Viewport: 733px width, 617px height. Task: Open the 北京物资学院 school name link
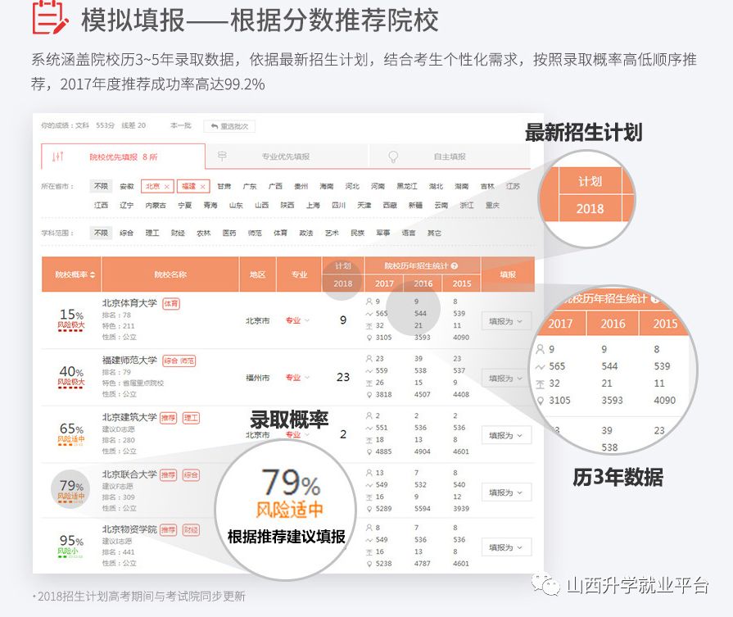[x=129, y=529]
